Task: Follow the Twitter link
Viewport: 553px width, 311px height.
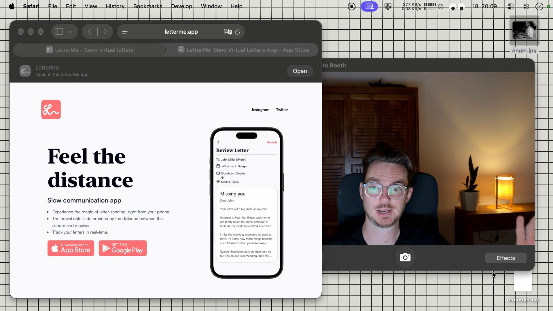Action: point(282,110)
